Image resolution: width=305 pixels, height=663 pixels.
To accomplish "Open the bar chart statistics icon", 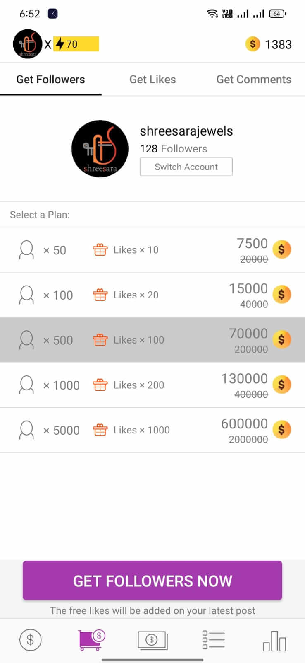I will [274, 641].
